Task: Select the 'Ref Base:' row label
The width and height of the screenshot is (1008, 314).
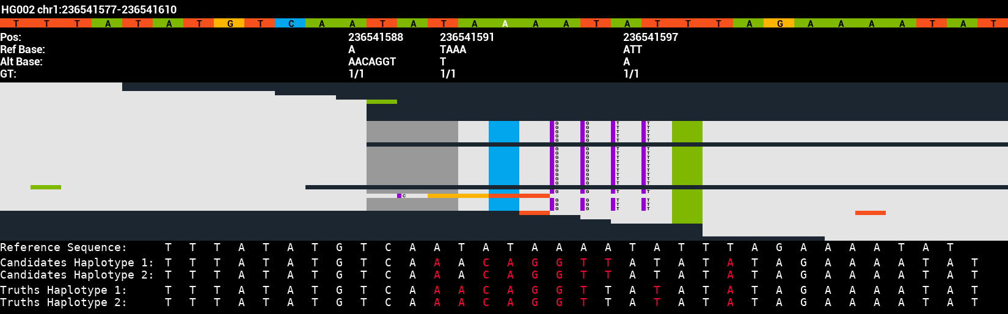Action: pos(23,49)
